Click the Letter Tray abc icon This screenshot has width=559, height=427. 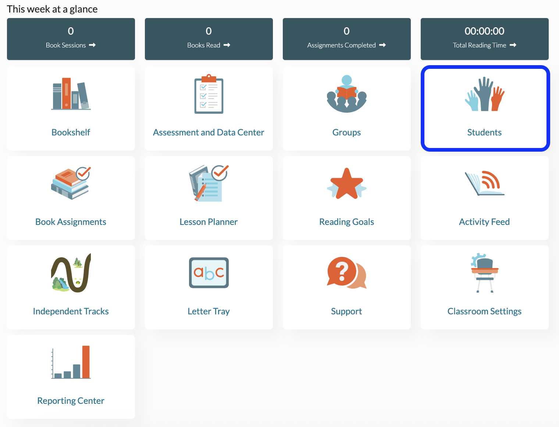(209, 273)
